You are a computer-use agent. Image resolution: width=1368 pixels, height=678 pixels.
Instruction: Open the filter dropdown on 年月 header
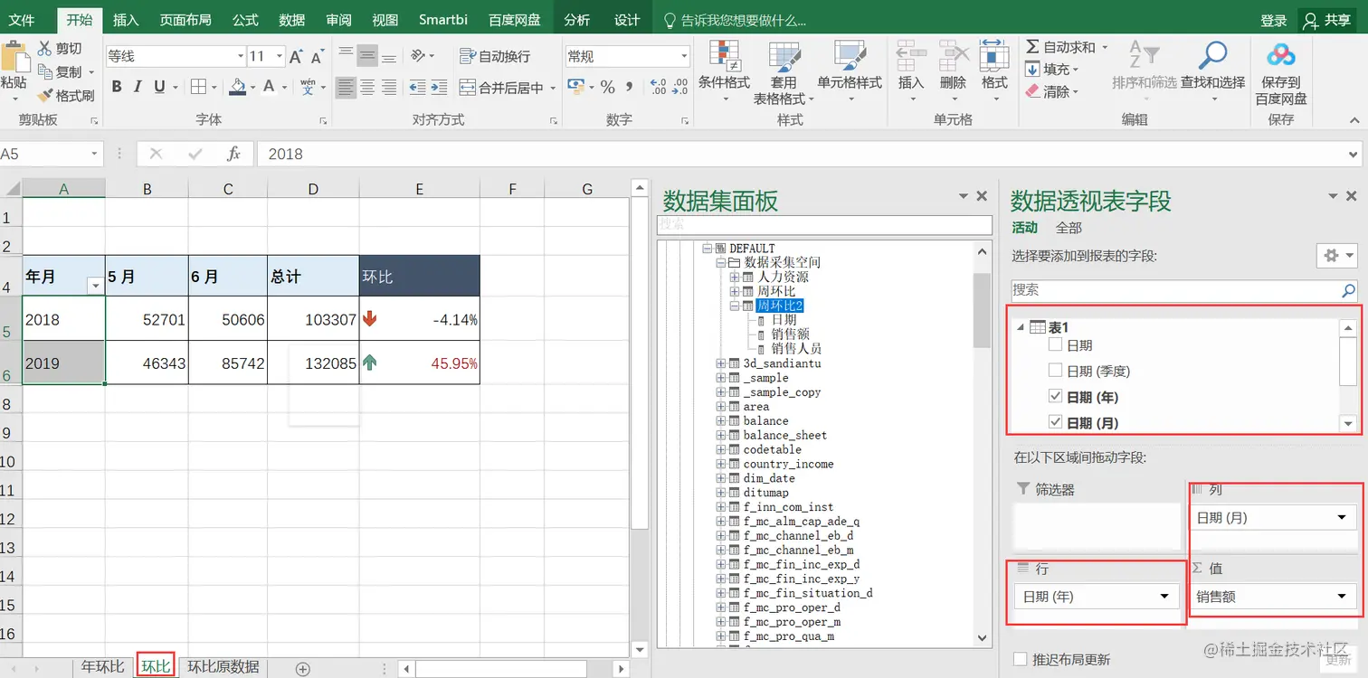click(x=95, y=284)
